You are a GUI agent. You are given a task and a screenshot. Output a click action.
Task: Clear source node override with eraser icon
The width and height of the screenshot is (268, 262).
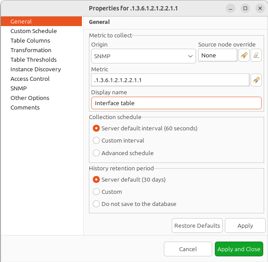pos(256,56)
